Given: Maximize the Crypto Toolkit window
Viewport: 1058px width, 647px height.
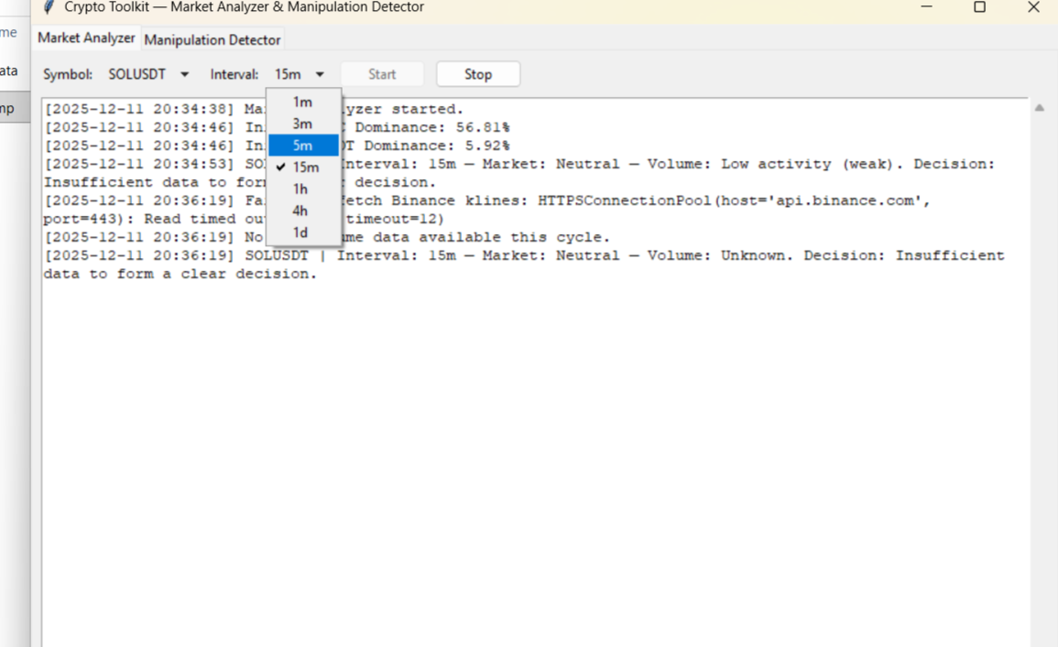Looking at the screenshot, I should coord(979,7).
